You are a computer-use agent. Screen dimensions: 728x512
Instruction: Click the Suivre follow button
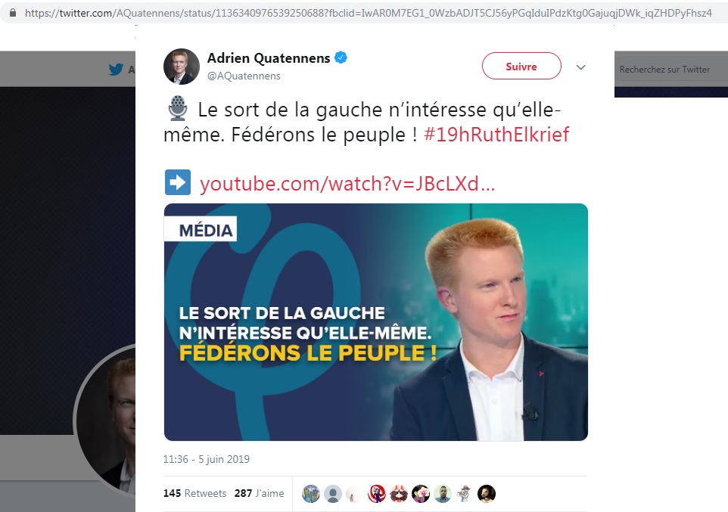tap(521, 67)
